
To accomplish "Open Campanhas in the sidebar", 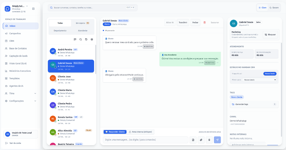I will [21, 33].
